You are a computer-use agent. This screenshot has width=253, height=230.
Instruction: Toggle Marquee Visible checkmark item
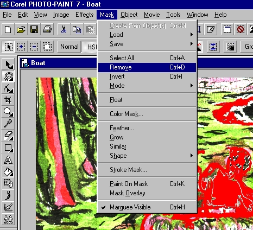tap(147, 207)
